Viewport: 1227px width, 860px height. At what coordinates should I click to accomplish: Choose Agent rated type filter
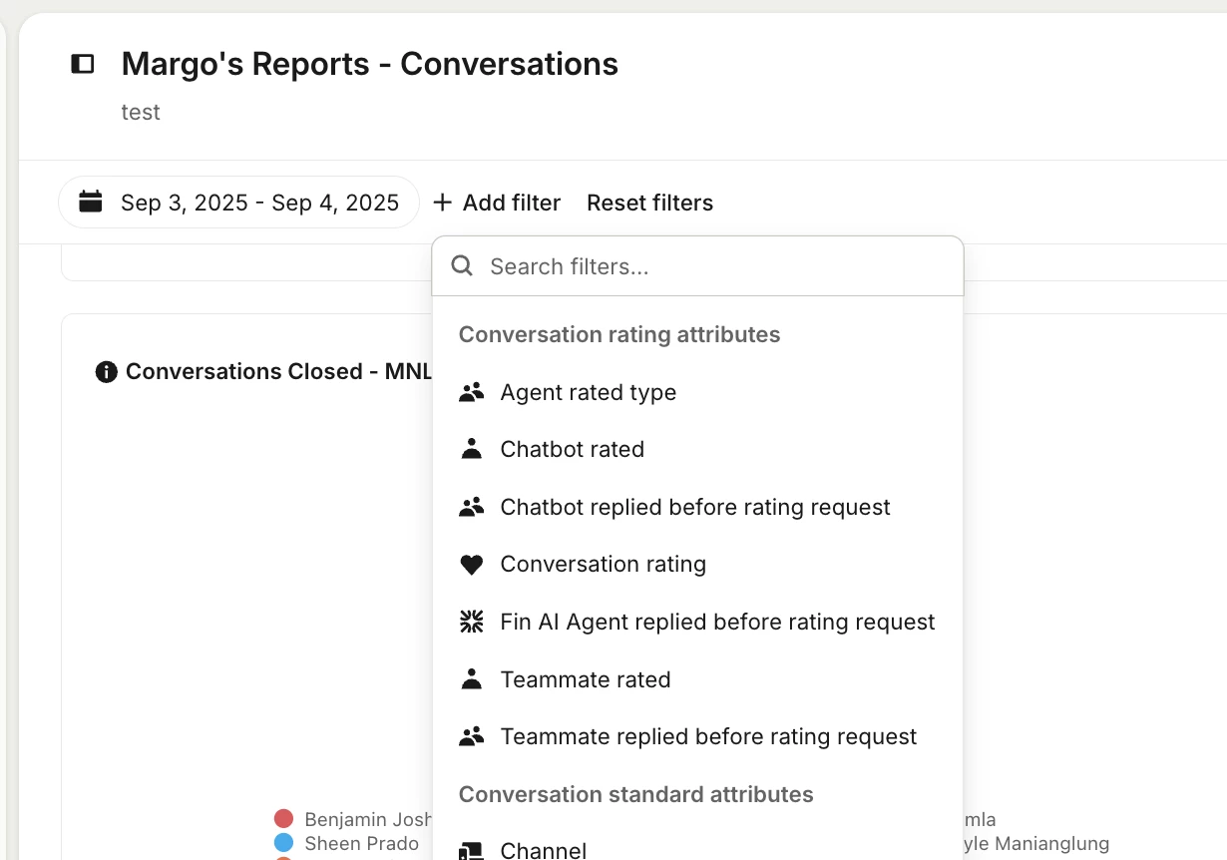pyautogui.click(x=697, y=392)
